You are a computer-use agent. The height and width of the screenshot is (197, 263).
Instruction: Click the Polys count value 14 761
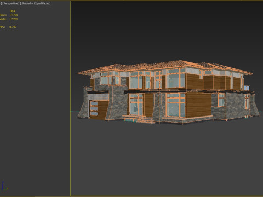coord(14,15)
